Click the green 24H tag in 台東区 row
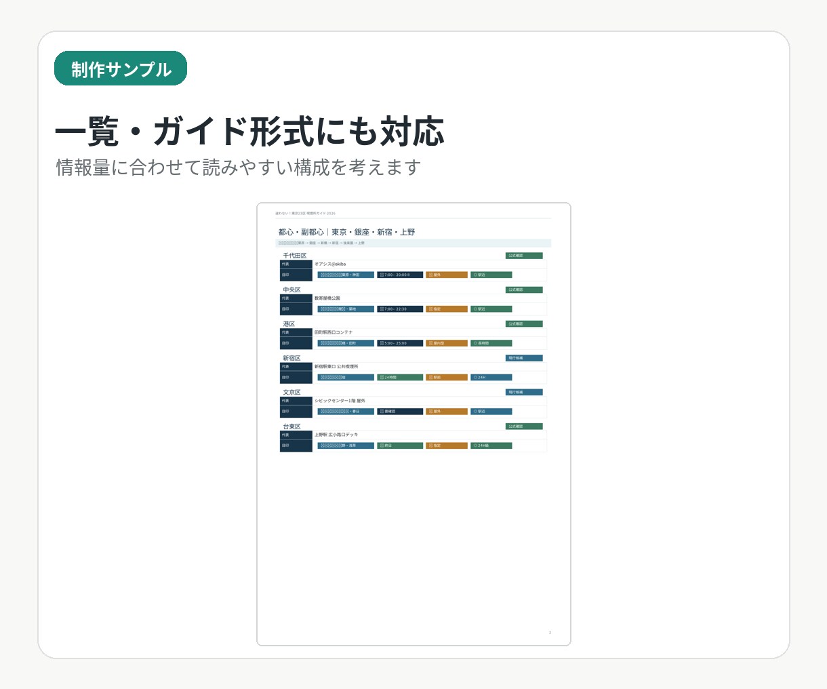Screen dimensions: 827x689 pos(491,446)
